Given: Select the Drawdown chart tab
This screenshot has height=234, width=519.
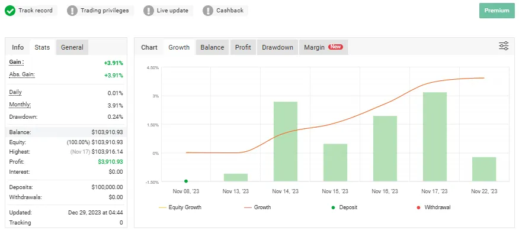Looking at the screenshot, I should click(277, 47).
